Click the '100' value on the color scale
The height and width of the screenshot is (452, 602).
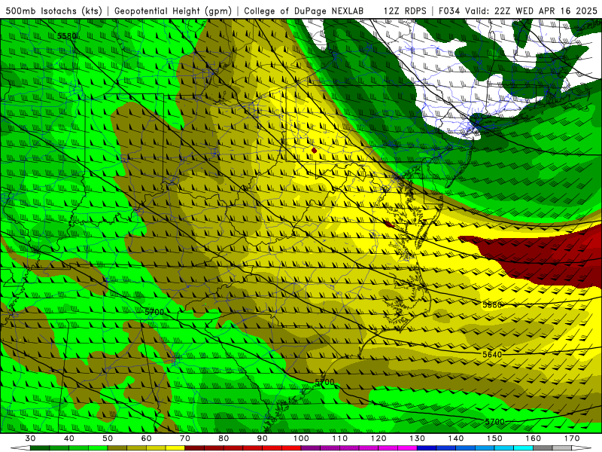coord(302,438)
